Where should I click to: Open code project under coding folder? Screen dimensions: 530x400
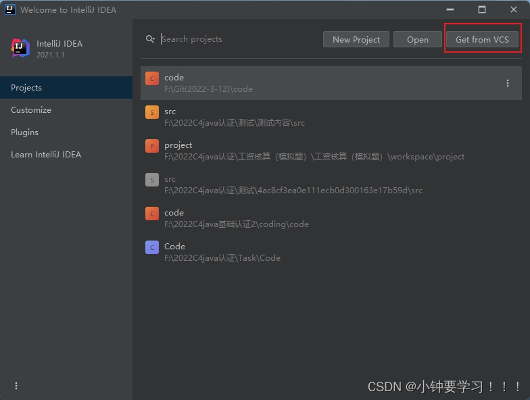[331, 218]
